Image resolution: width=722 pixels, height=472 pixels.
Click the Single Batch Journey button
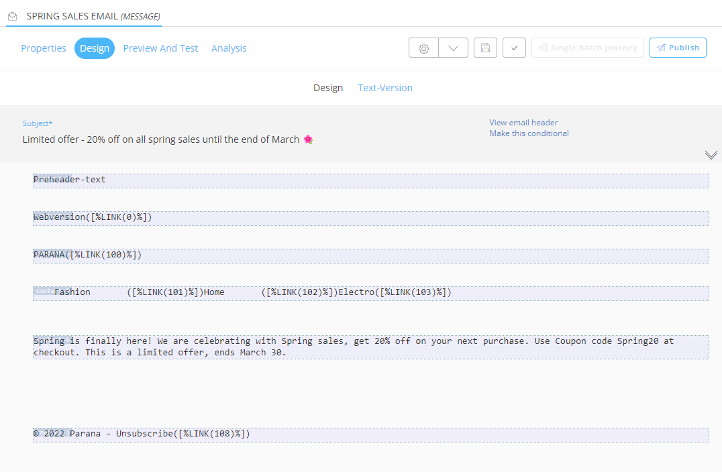[x=587, y=48]
